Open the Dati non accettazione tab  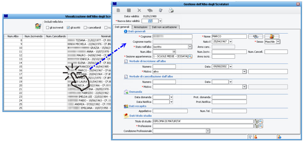point(164,27)
